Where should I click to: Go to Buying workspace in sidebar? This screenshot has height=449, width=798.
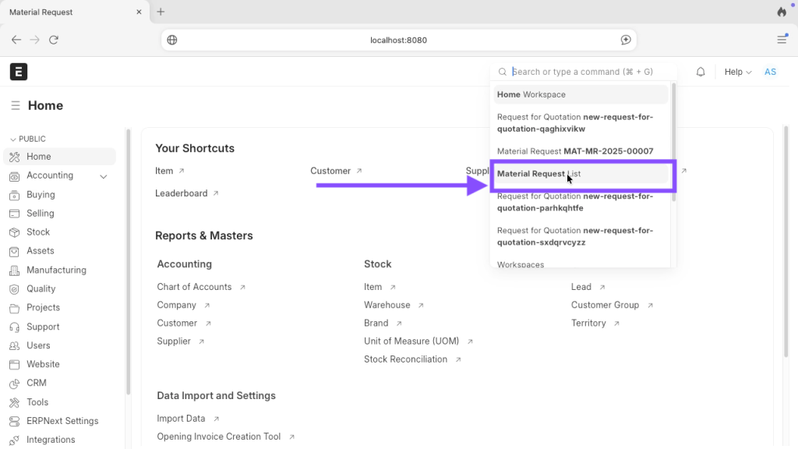click(x=41, y=195)
